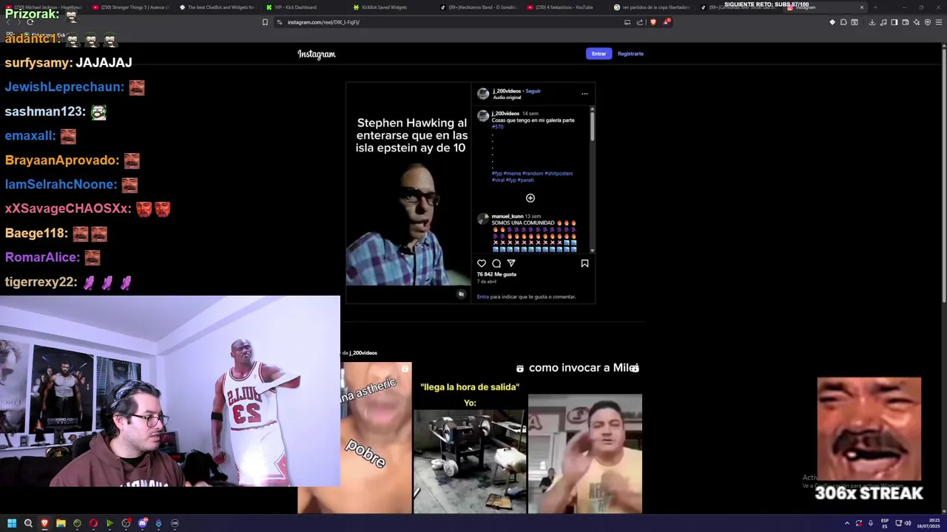Image resolution: width=947 pixels, height=532 pixels.
Task: Share the reel using the paper plane icon
Action: [x=511, y=263]
